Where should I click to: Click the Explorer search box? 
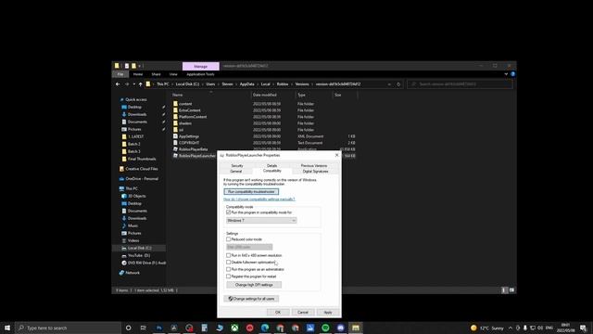click(x=460, y=84)
